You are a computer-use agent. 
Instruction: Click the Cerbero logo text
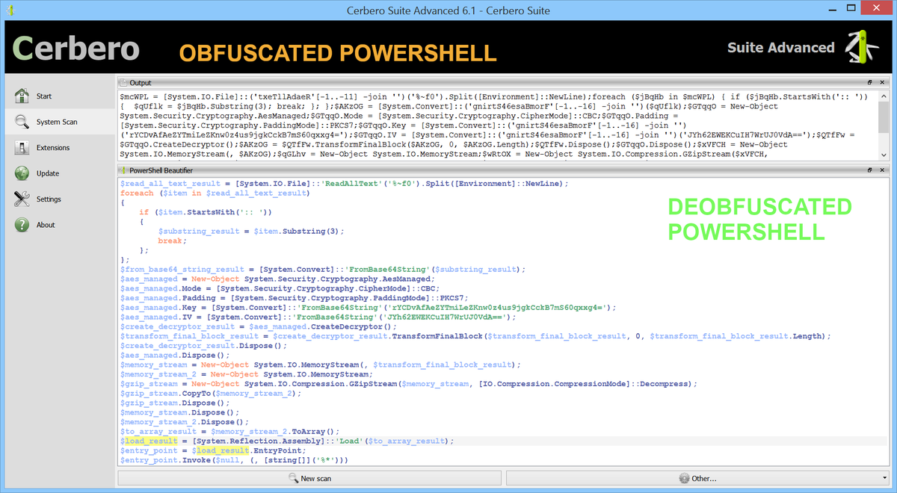76,49
